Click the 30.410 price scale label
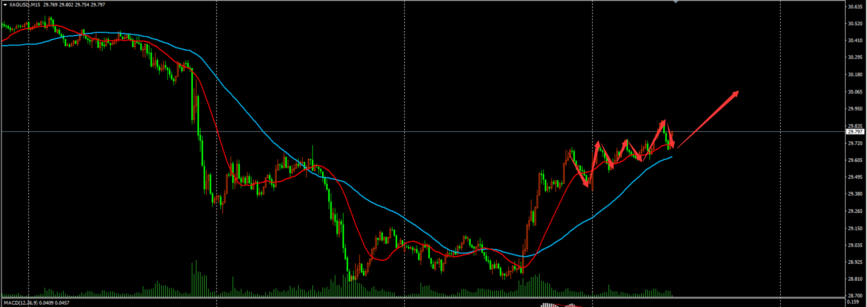 pos(855,40)
